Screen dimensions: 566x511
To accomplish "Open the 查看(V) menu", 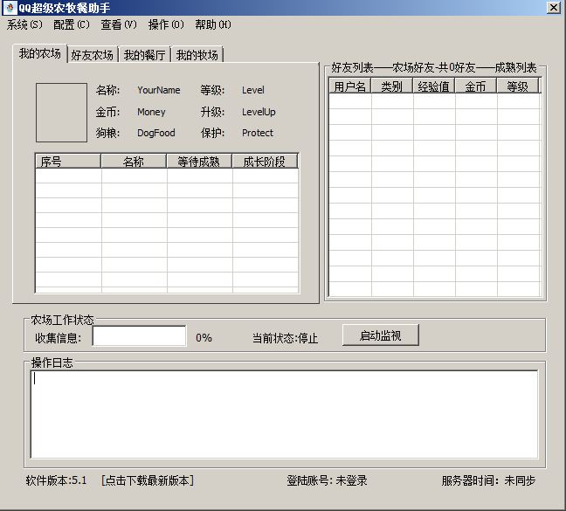I will tap(119, 24).
